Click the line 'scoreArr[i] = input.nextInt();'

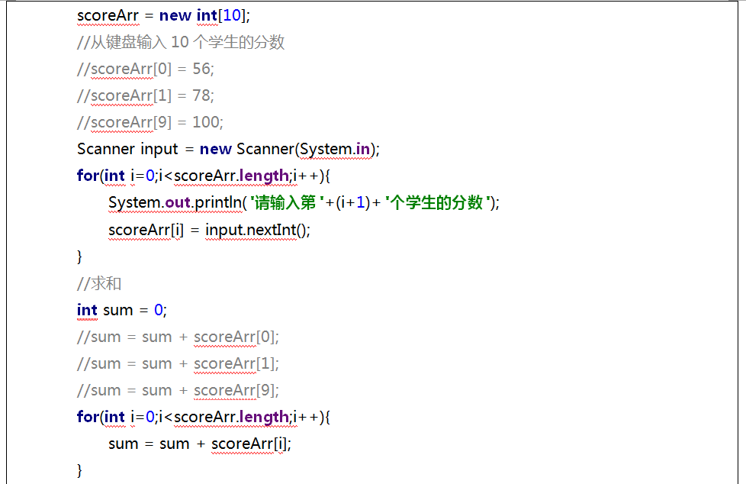tap(209, 230)
